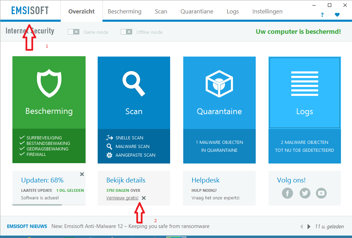Image resolution: width=352 pixels, height=238 pixels.
Task: Click the box icon on Quarantaine tile
Action: [x=219, y=84]
